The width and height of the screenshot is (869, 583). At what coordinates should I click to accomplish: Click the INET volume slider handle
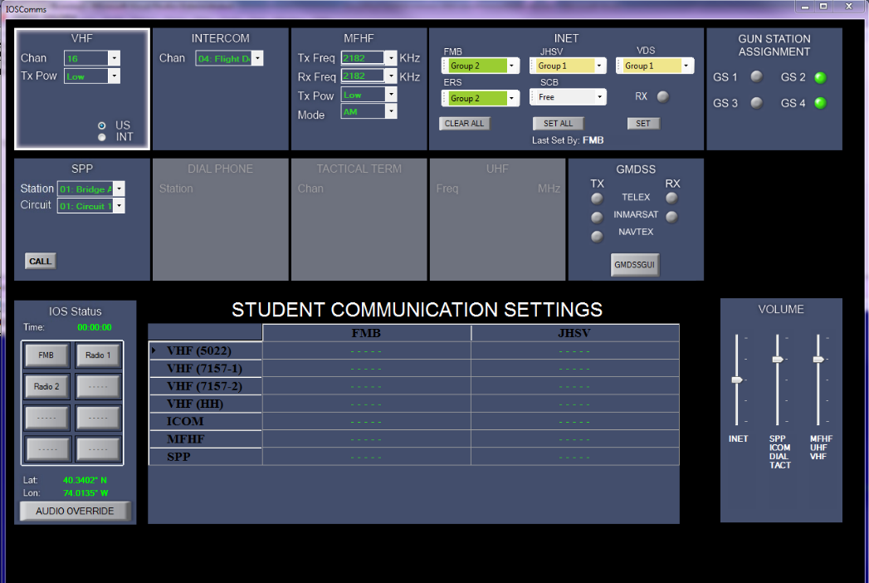coord(736,380)
